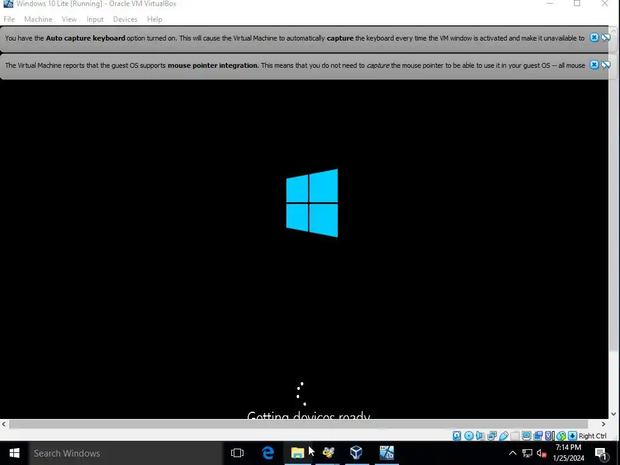Image resolution: width=620 pixels, height=465 pixels.
Task: Click the don't-show-again icon on mouse pointer integration message
Action: [605, 65]
